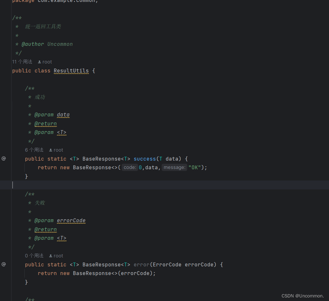The height and width of the screenshot is (301, 329).
Task: Click the root author hint above ResultUtils class
Action: coord(45,62)
